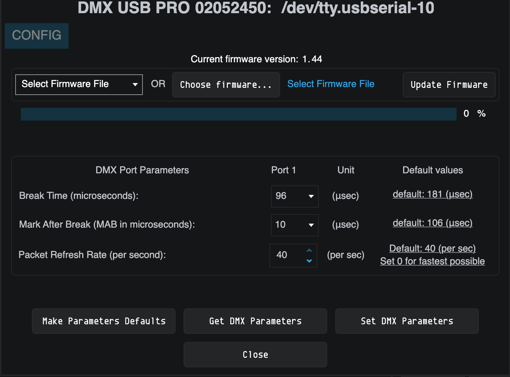Image resolution: width=510 pixels, height=377 pixels.
Task: Click the Current firmware version text
Action: point(256,60)
